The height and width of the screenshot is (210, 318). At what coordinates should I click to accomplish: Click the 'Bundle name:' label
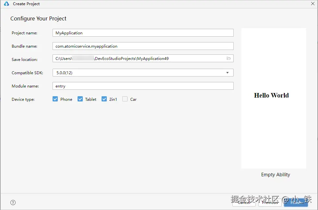tap(25, 46)
